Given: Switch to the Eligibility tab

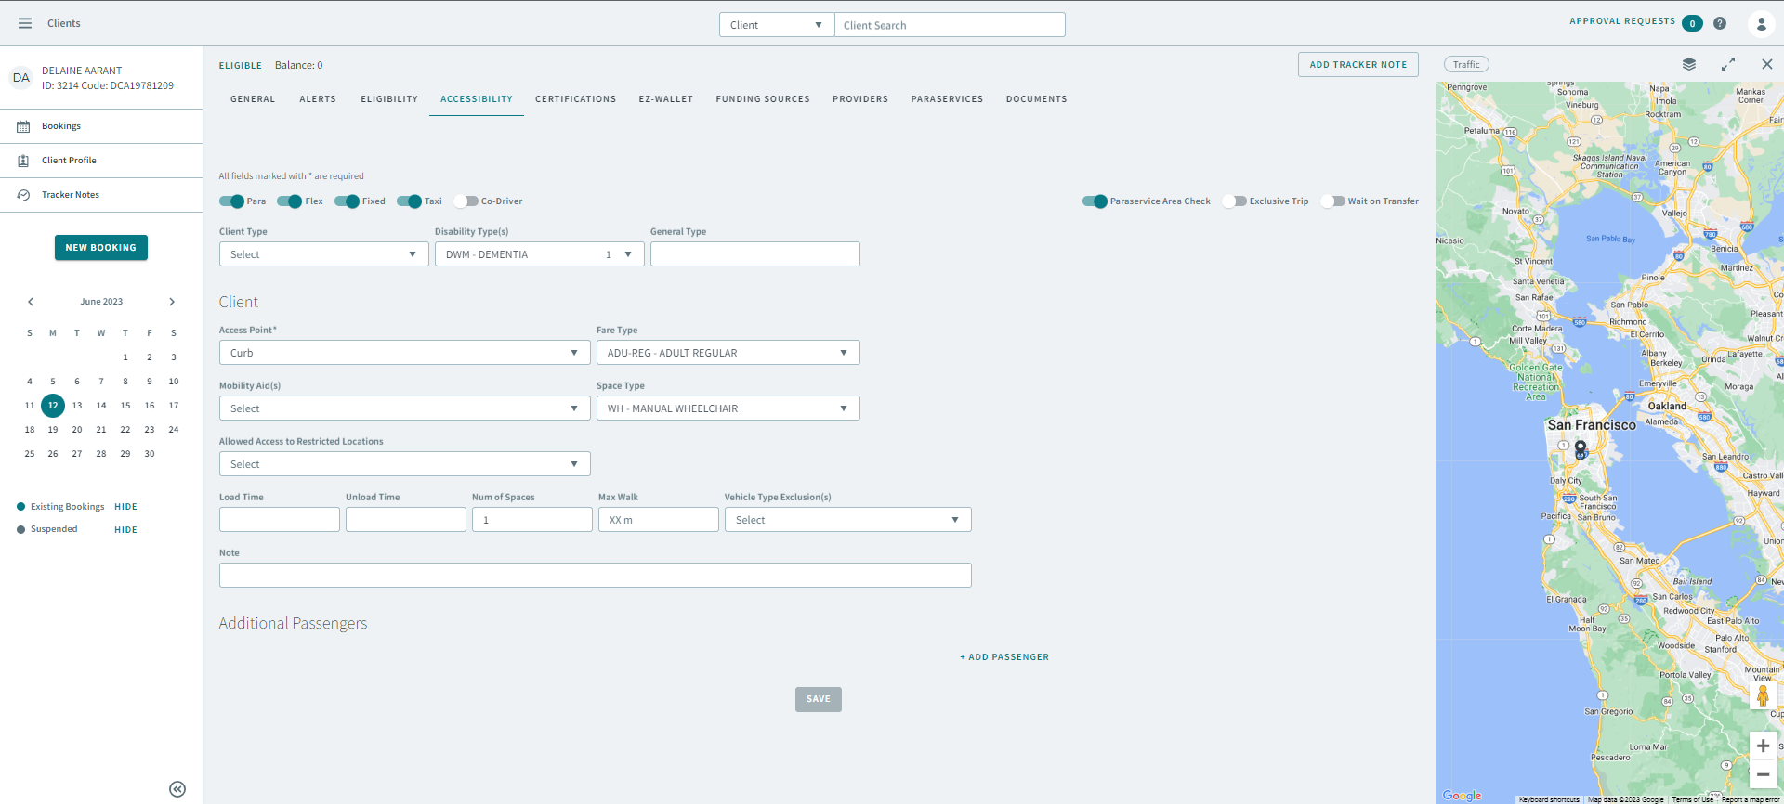Looking at the screenshot, I should click(389, 99).
